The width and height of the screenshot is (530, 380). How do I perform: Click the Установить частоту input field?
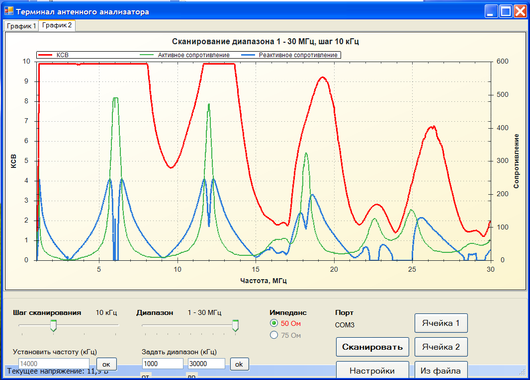54,364
